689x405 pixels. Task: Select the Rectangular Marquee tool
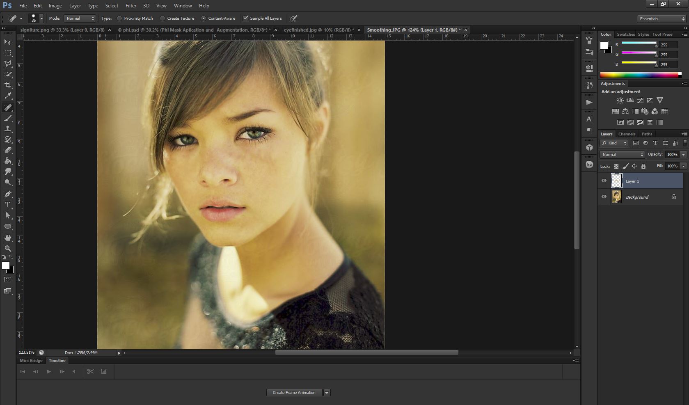click(x=8, y=53)
